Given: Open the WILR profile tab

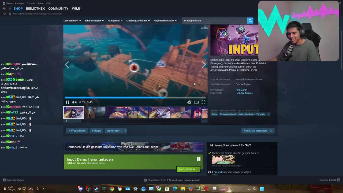Looking at the screenshot, I should 76,9.
